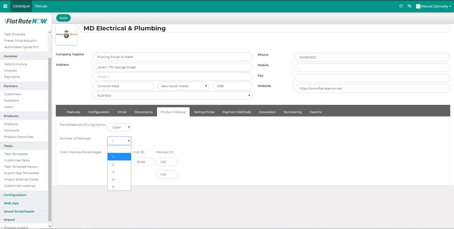Open the hamburger main menu
Screen dimensions: 454x229
pyautogui.click(x=5, y=6)
